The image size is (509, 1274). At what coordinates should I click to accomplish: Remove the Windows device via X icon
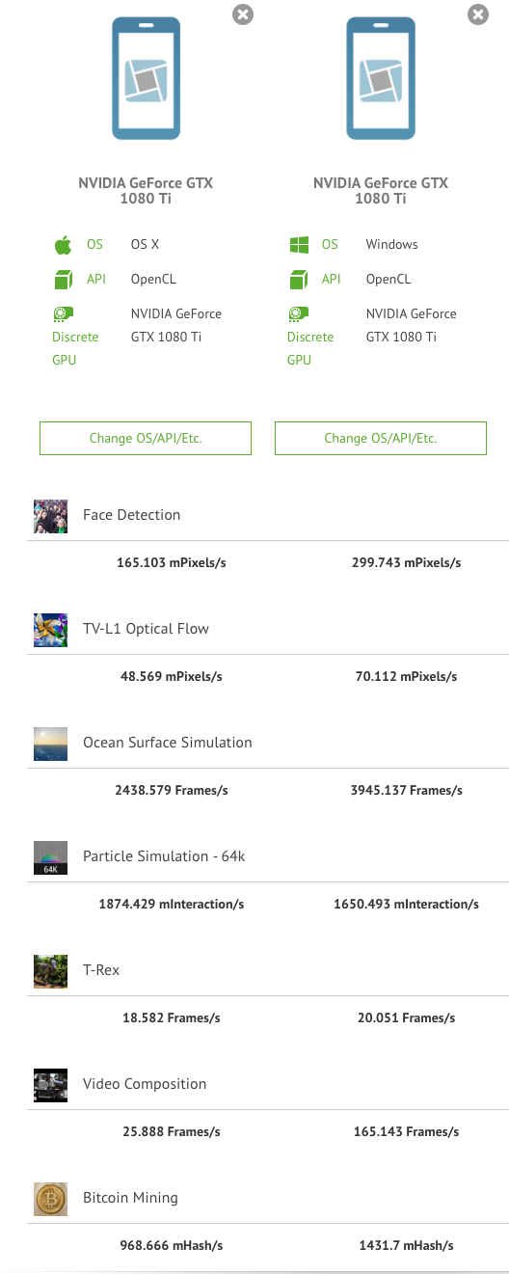click(x=477, y=14)
